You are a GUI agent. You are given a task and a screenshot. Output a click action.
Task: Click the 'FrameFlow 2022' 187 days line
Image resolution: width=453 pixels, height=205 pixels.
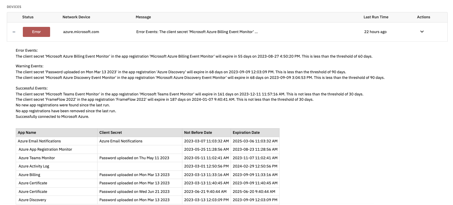coord(165,100)
